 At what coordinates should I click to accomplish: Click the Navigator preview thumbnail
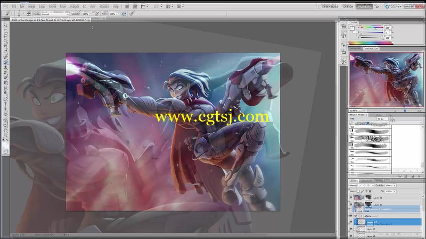[x=386, y=80]
